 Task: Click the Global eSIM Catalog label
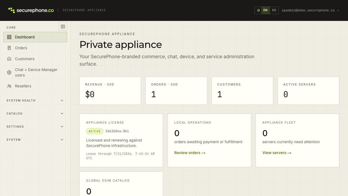[x=108, y=180]
